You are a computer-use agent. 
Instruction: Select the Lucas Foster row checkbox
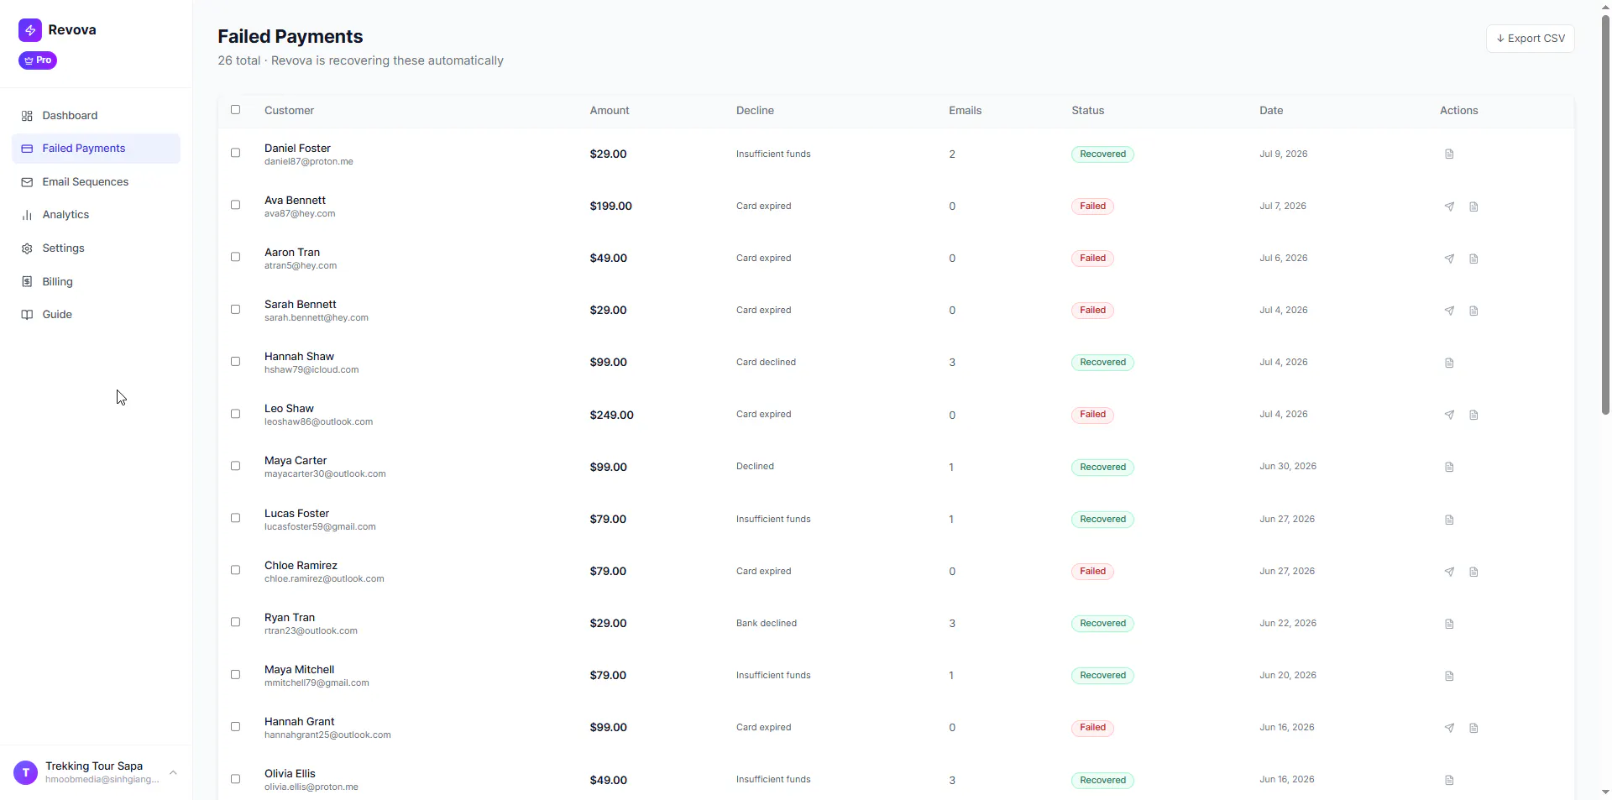click(x=235, y=519)
